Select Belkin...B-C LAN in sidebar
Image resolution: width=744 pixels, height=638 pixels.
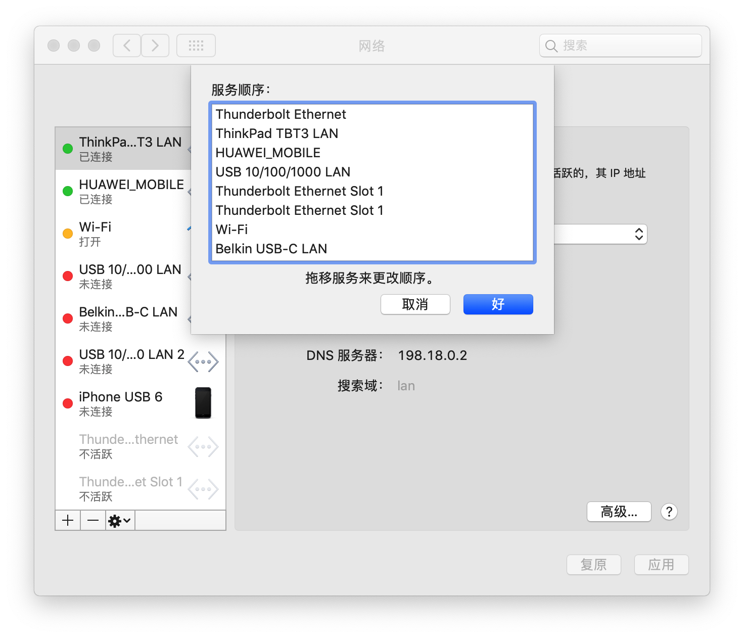click(123, 318)
